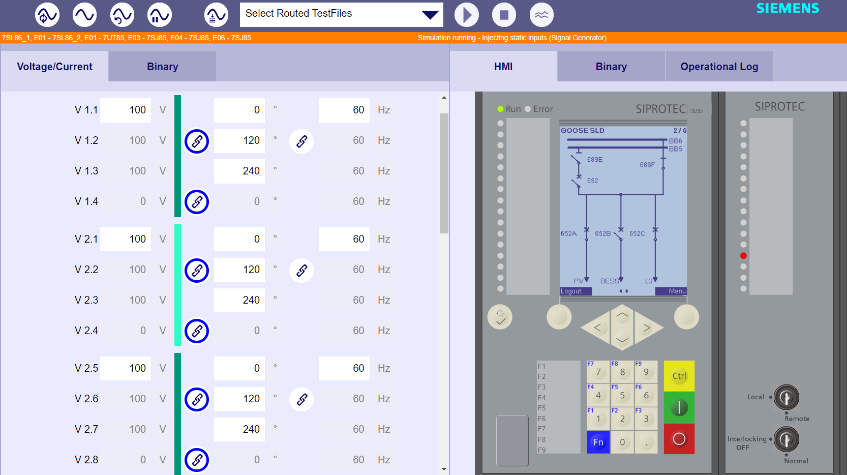Toggle link icon in the V 2.4 row
Viewport: 847px width, 475px height.
pyautogui.click(x=197, y=331)
